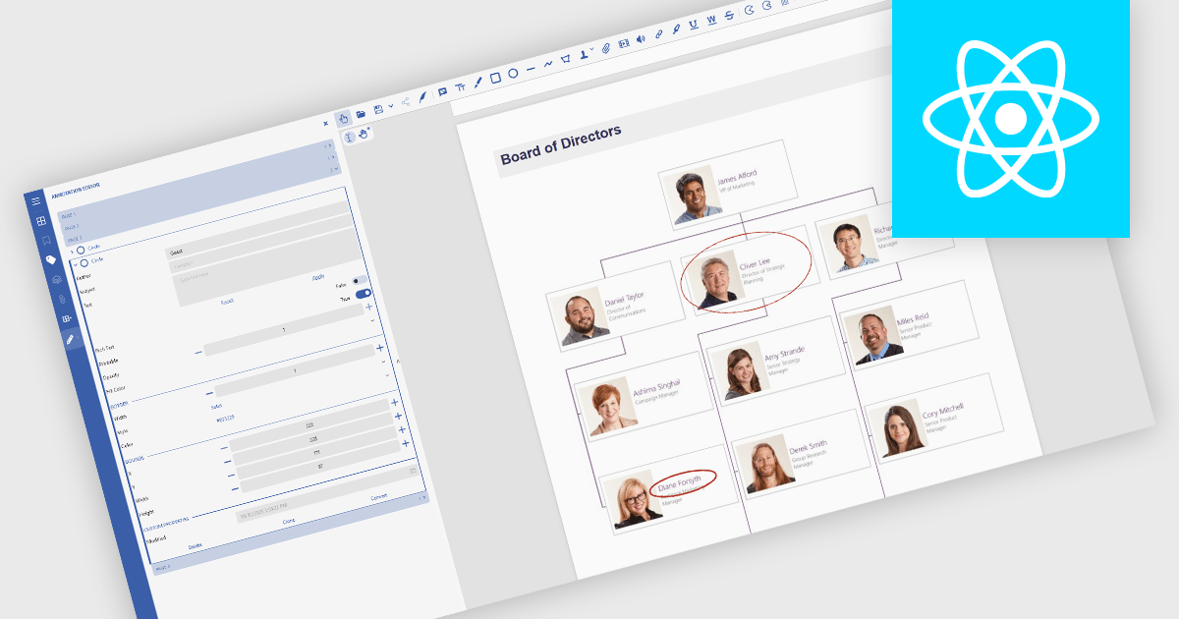Open the tag panel in the sidebar
The image size is (1179, 619).
pyautogui.click(x=50, y=260)
